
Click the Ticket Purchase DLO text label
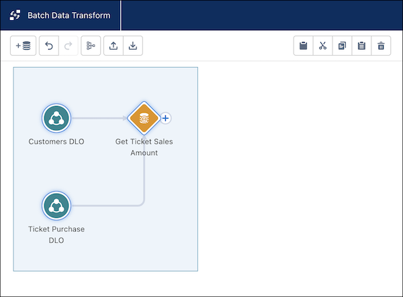tap(56, 235)
